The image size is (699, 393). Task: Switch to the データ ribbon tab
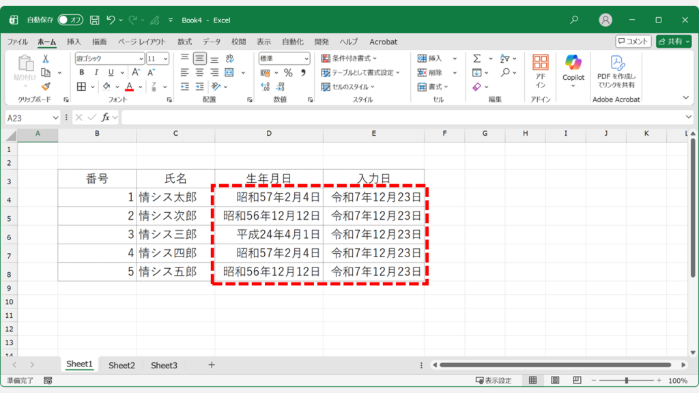point(212,42)
